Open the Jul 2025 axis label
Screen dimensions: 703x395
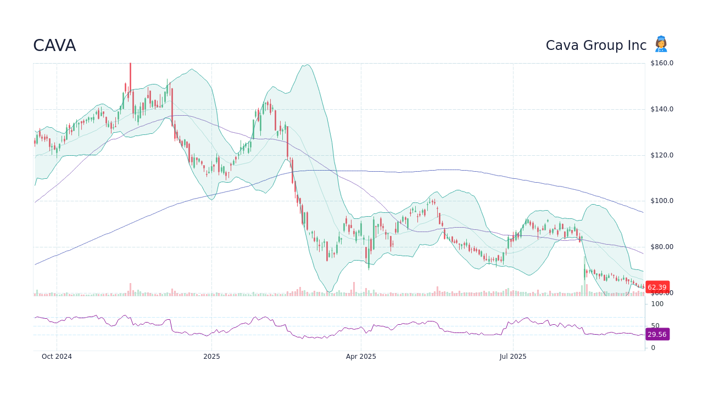[514, 357]
